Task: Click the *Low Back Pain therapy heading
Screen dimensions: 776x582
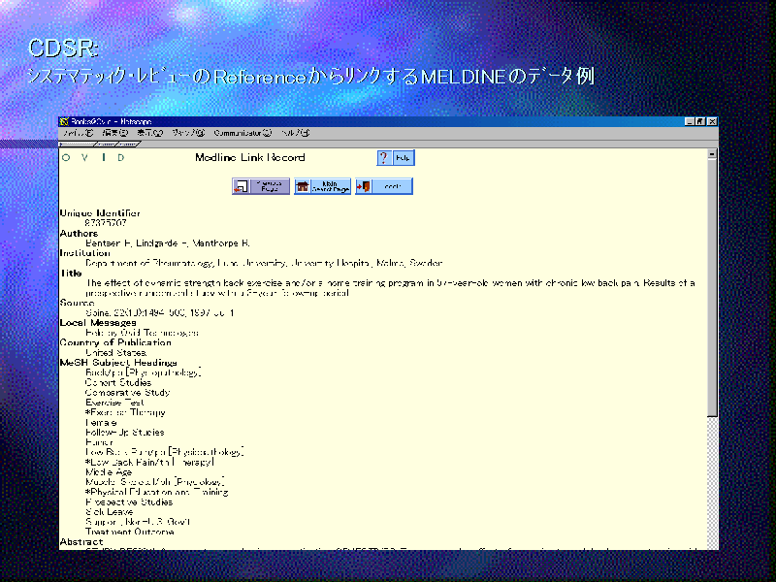Action: [x=150, y=462]
